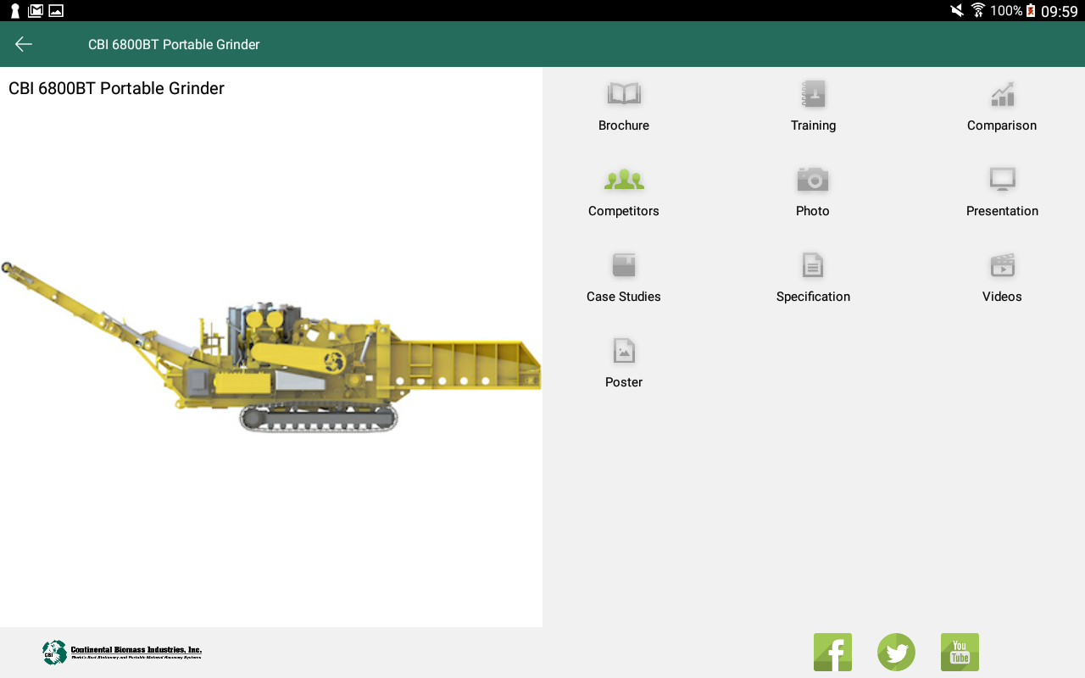
Task: Tap the Case Studies label
Action: tap(624, 297)
